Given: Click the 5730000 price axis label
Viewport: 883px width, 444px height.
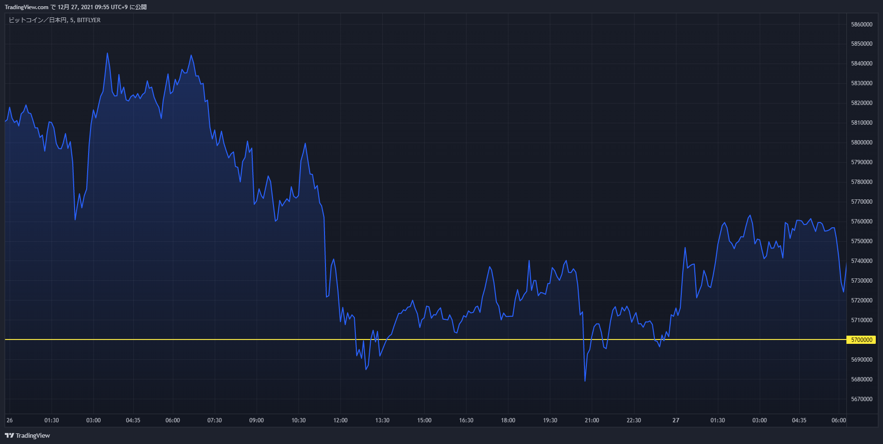Looking at the screenshot, I should point(861,281).
